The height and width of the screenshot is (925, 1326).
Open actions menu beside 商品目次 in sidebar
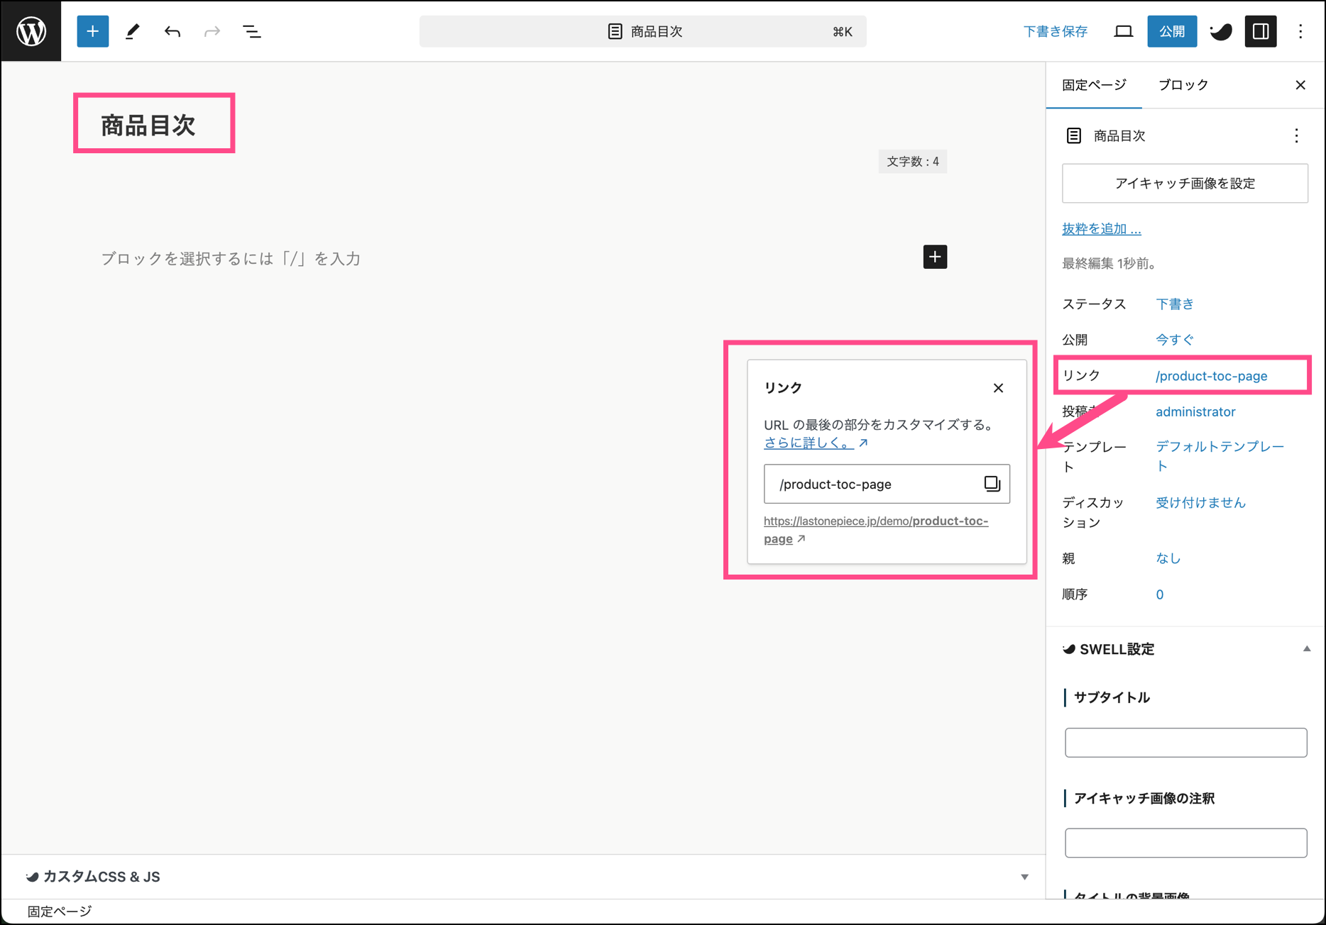(x=1296, y=135)
